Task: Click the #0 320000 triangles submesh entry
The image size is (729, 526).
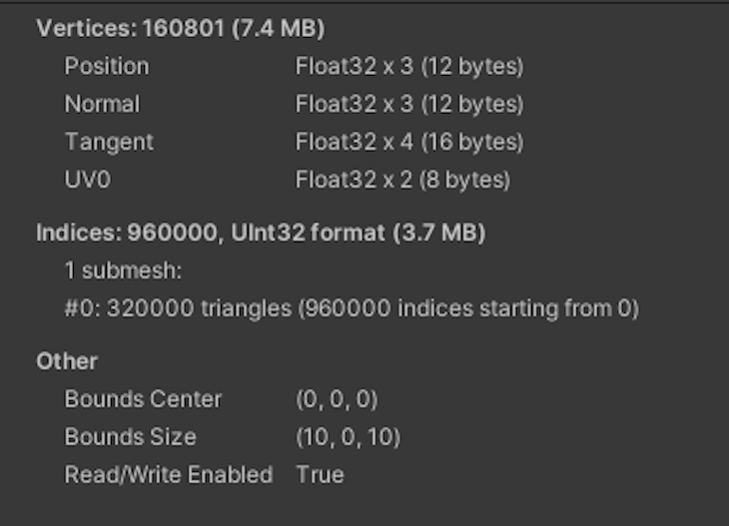Action: click(352, 308)
